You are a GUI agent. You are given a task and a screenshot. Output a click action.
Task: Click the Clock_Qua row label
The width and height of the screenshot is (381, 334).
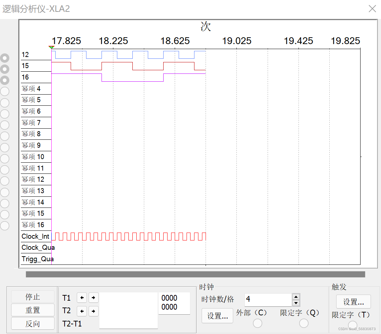(38, 248)
